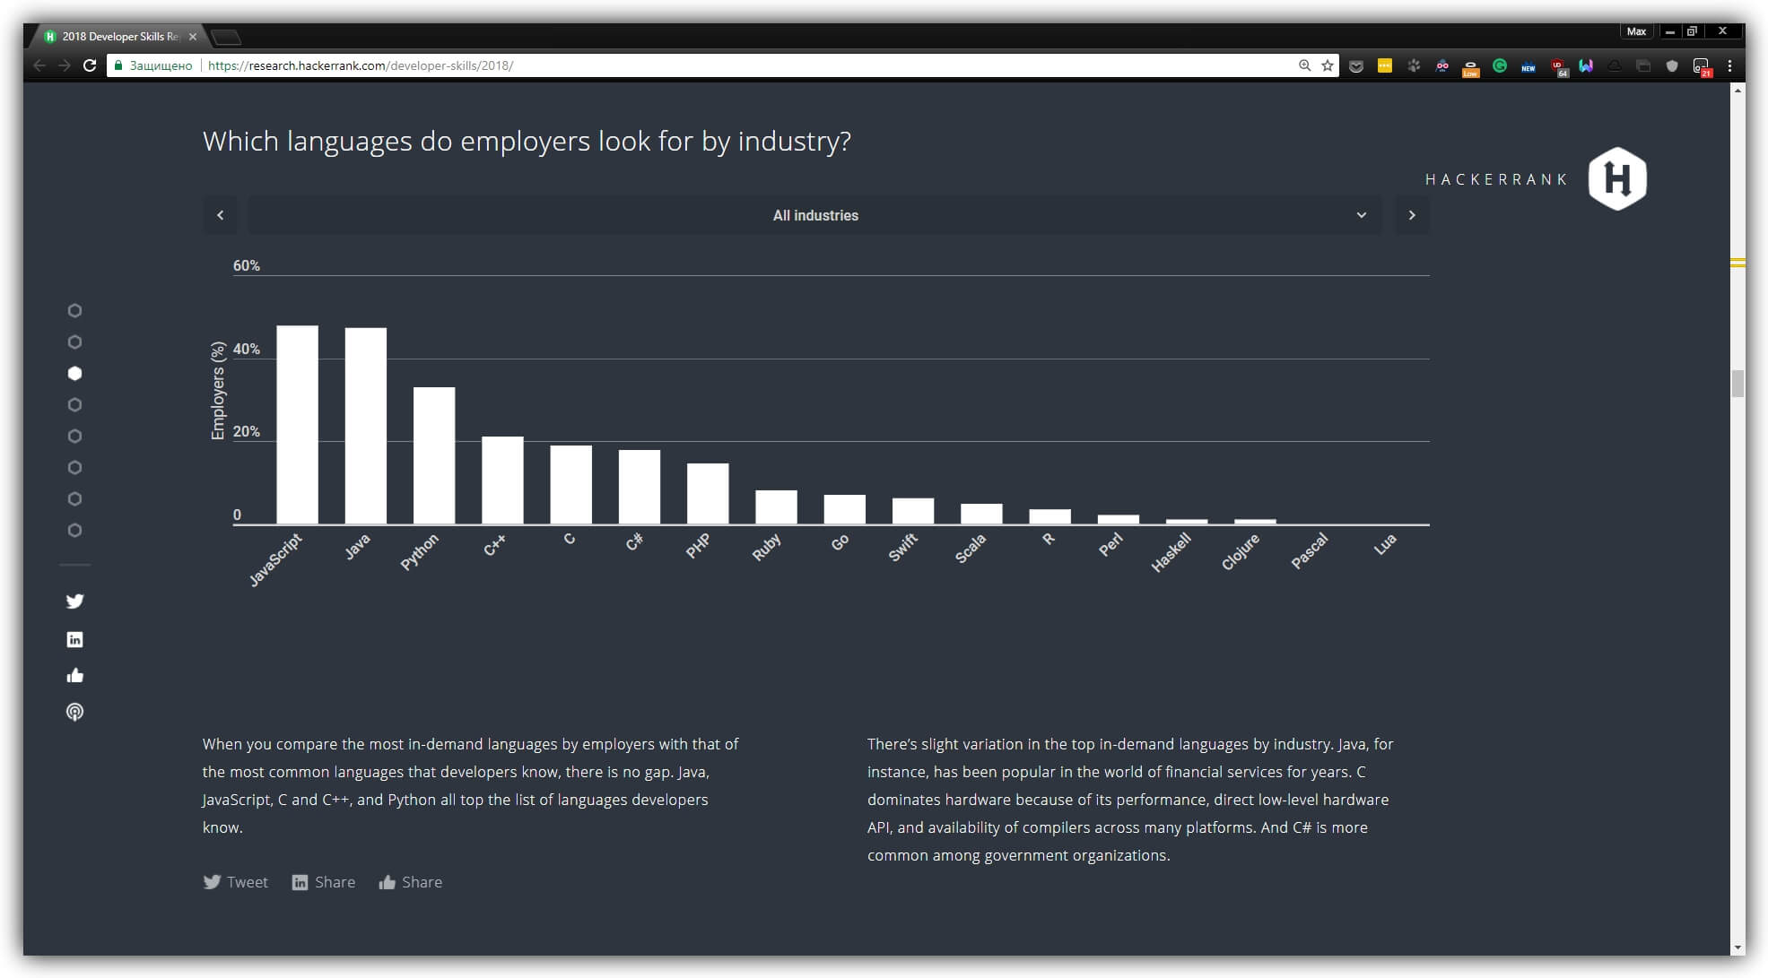Click the bookmark/star icon in address bar

coord(1326,65)
